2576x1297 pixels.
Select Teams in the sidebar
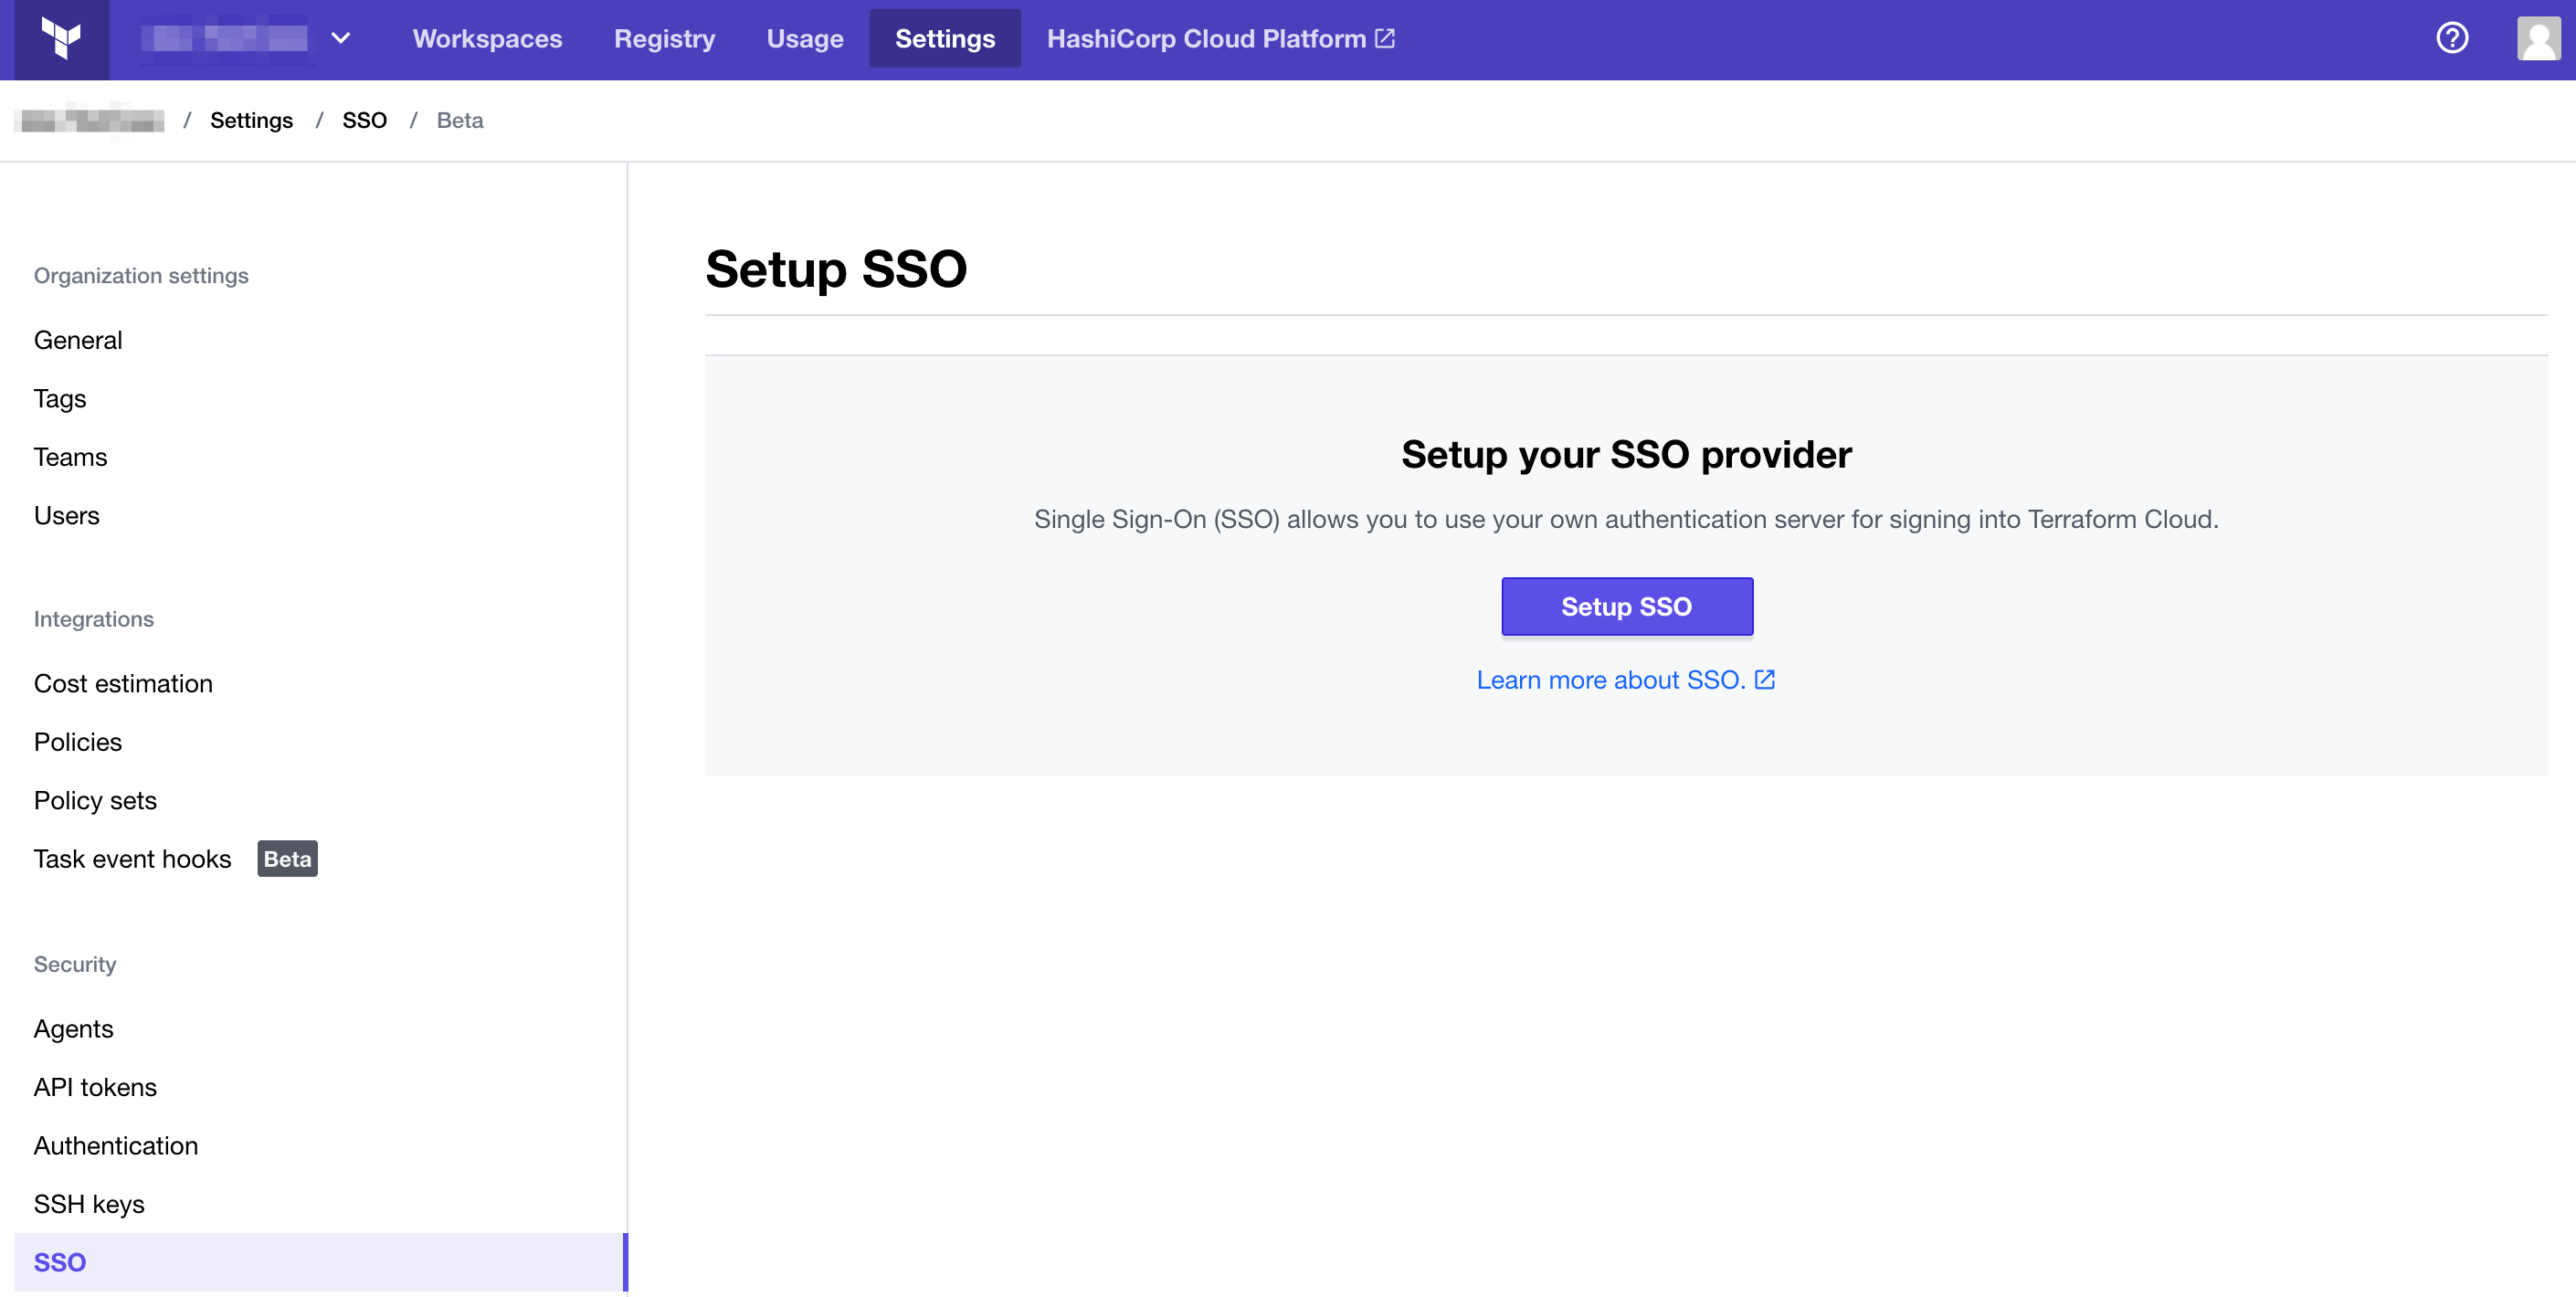(x=70, y=457)
